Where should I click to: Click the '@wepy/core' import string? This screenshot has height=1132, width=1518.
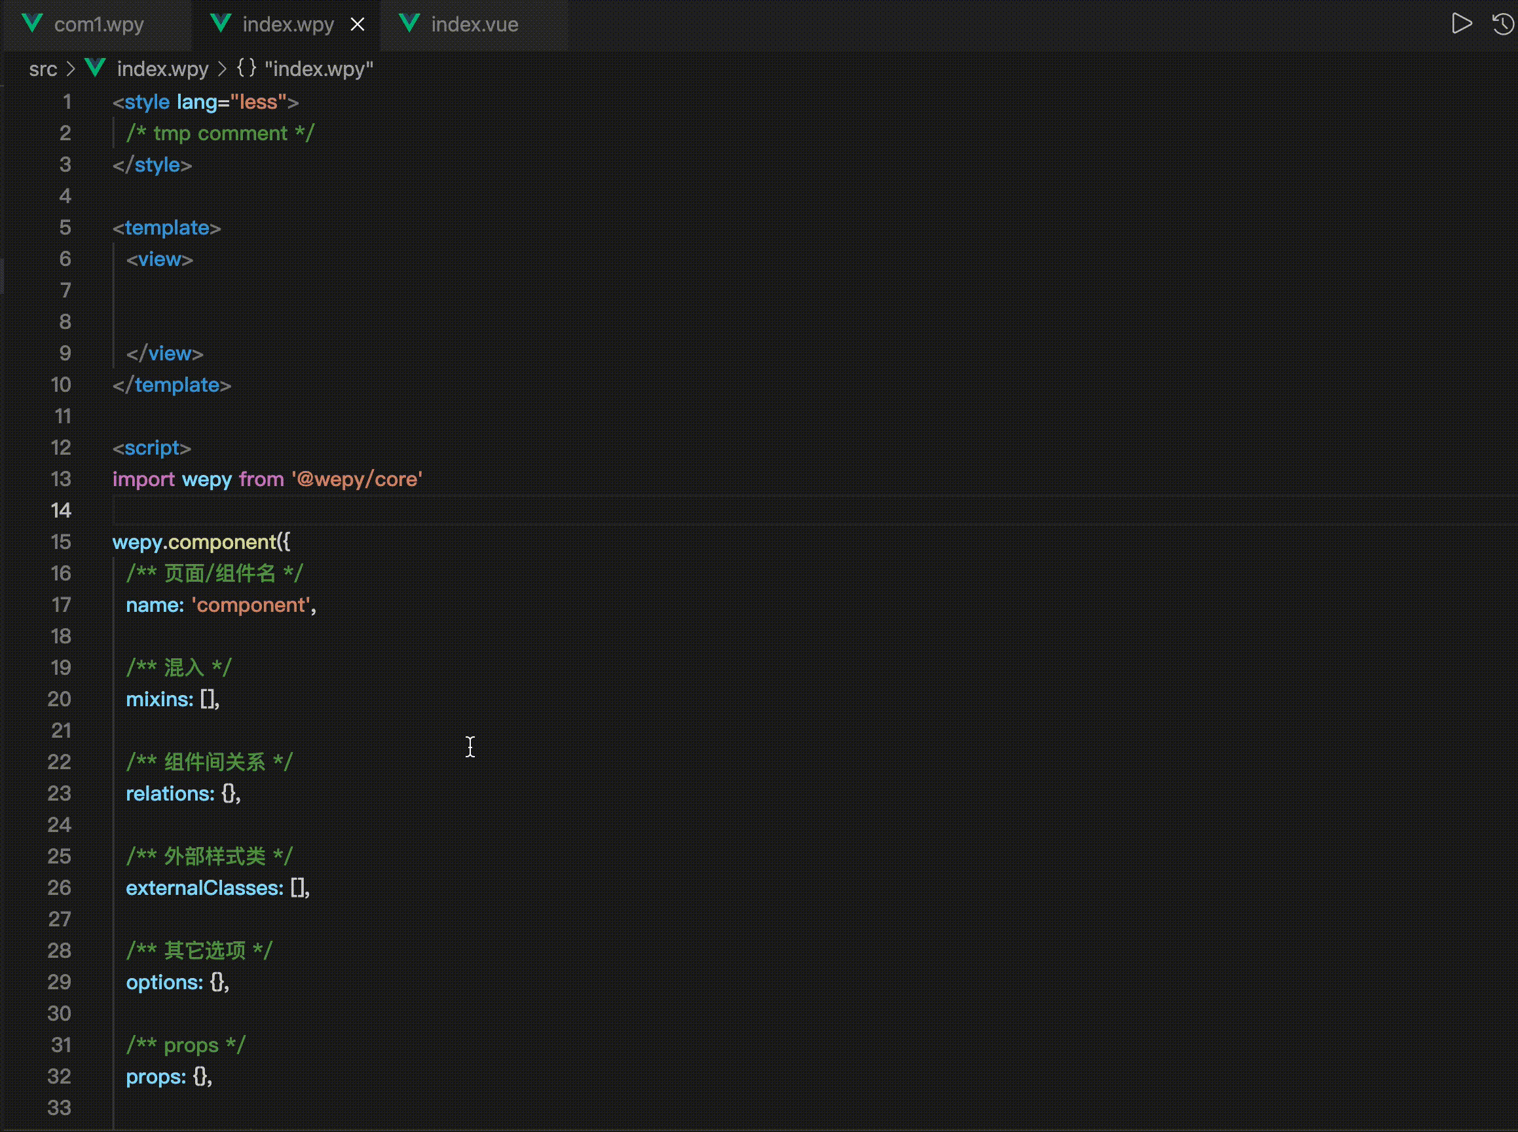(x=357, y=479)
